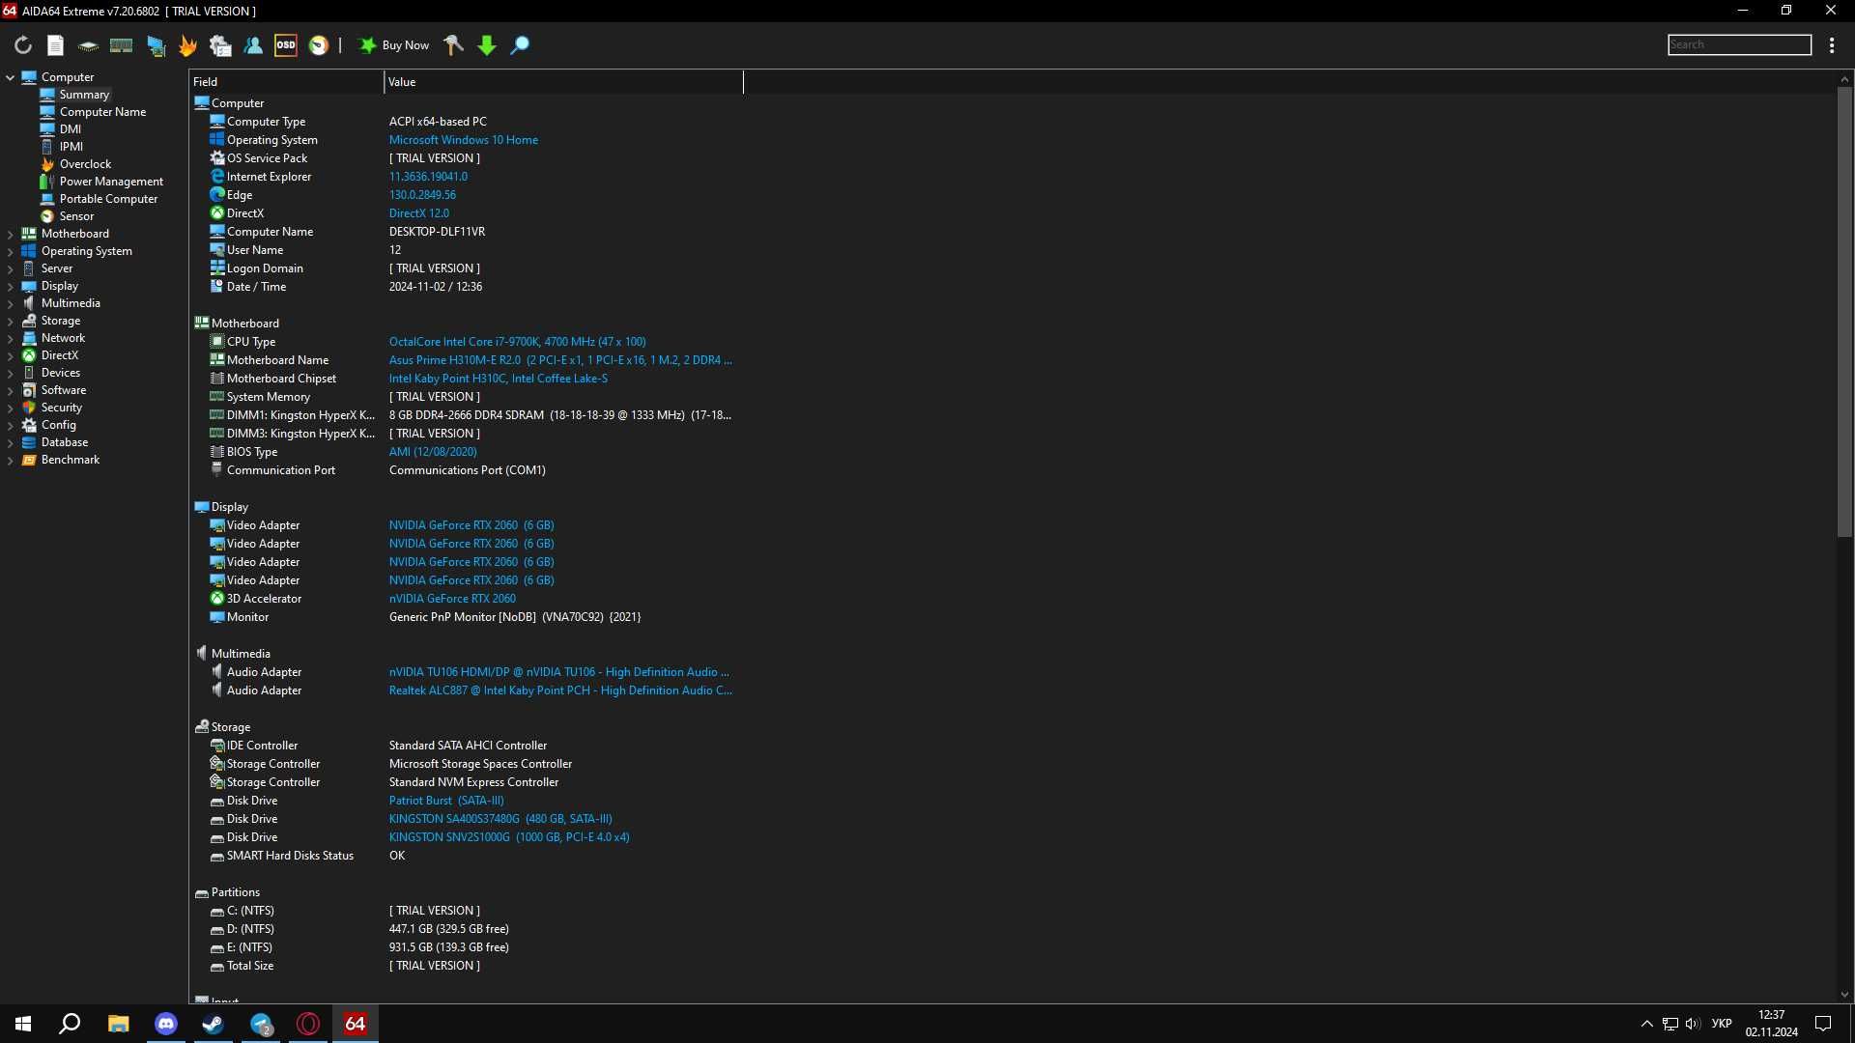Expand the Storage tree node
The height and width of the screenshot is (1043, 1855).
click(10, 321)
